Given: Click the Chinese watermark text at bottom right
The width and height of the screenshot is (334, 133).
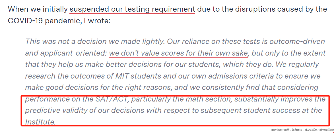Looking at the screenshot, I should pos(302,130).
